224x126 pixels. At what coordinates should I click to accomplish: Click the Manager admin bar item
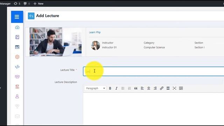coord(5,3)
